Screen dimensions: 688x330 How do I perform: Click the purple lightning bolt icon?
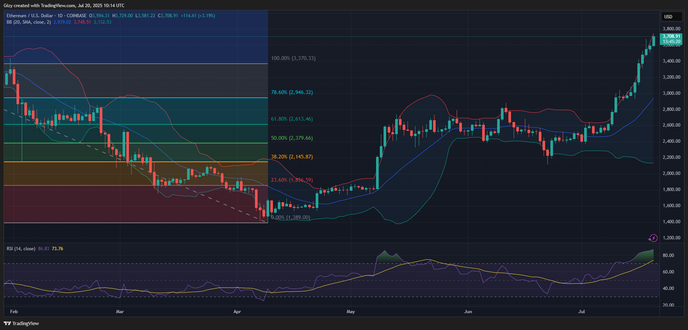click(x=653, y=238)
